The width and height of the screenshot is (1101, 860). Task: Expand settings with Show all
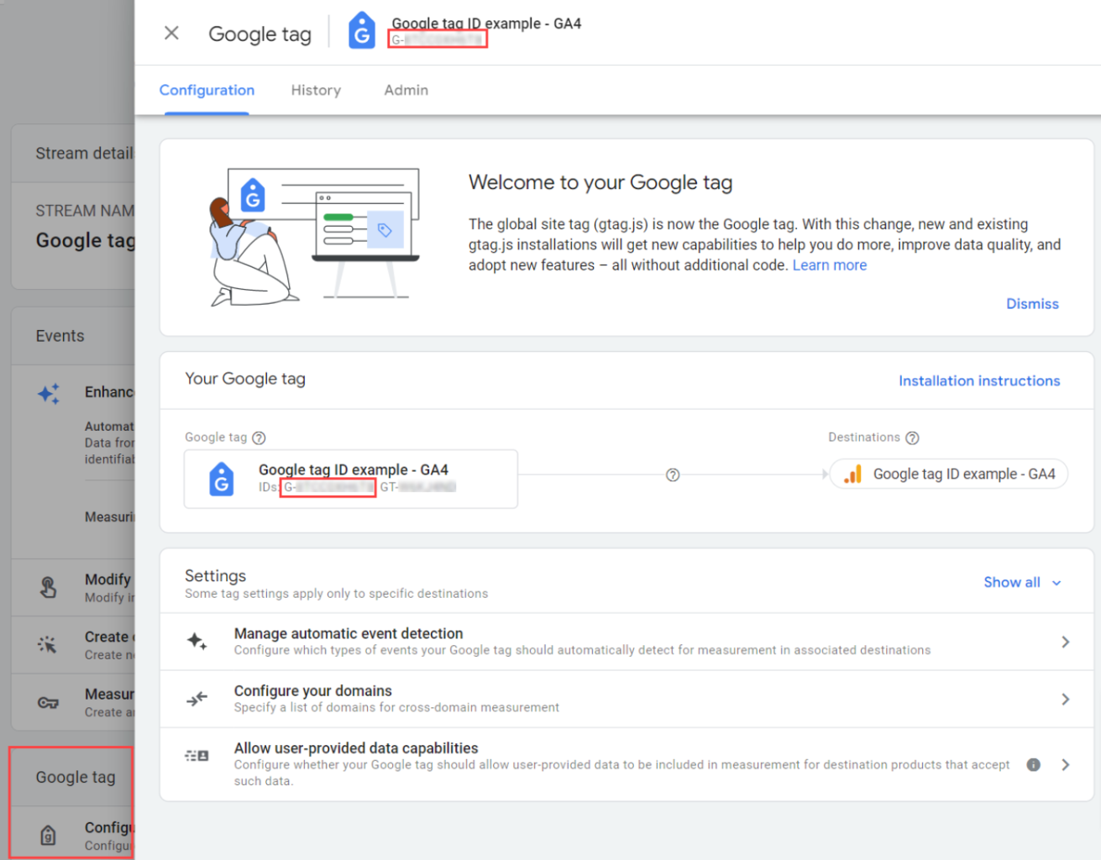(1022, 582)
